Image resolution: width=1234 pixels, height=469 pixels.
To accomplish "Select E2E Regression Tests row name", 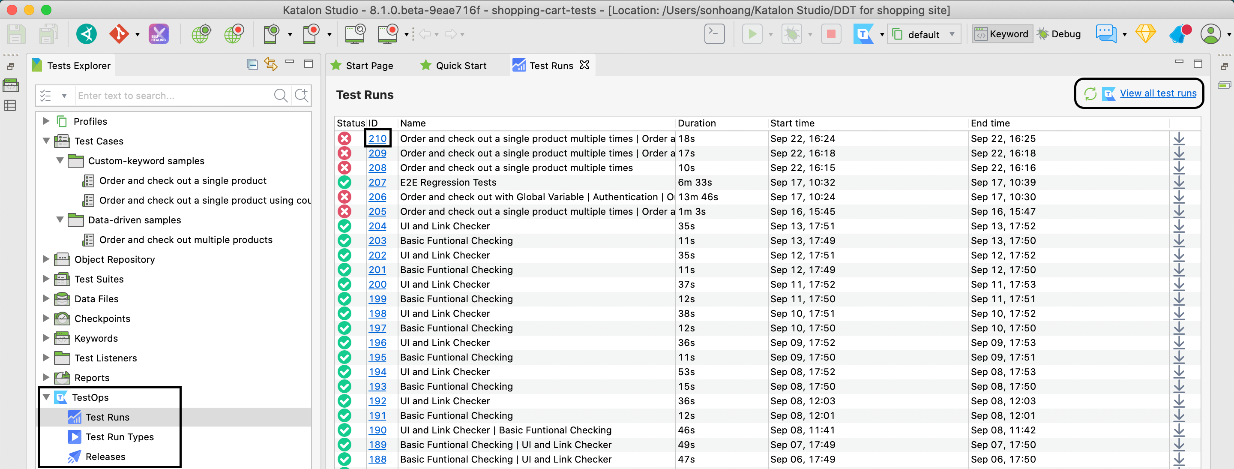I will point(448,183).
